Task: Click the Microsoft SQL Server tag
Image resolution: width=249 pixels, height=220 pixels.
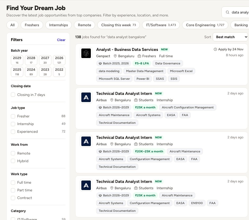Action: (x=114, y=79)
